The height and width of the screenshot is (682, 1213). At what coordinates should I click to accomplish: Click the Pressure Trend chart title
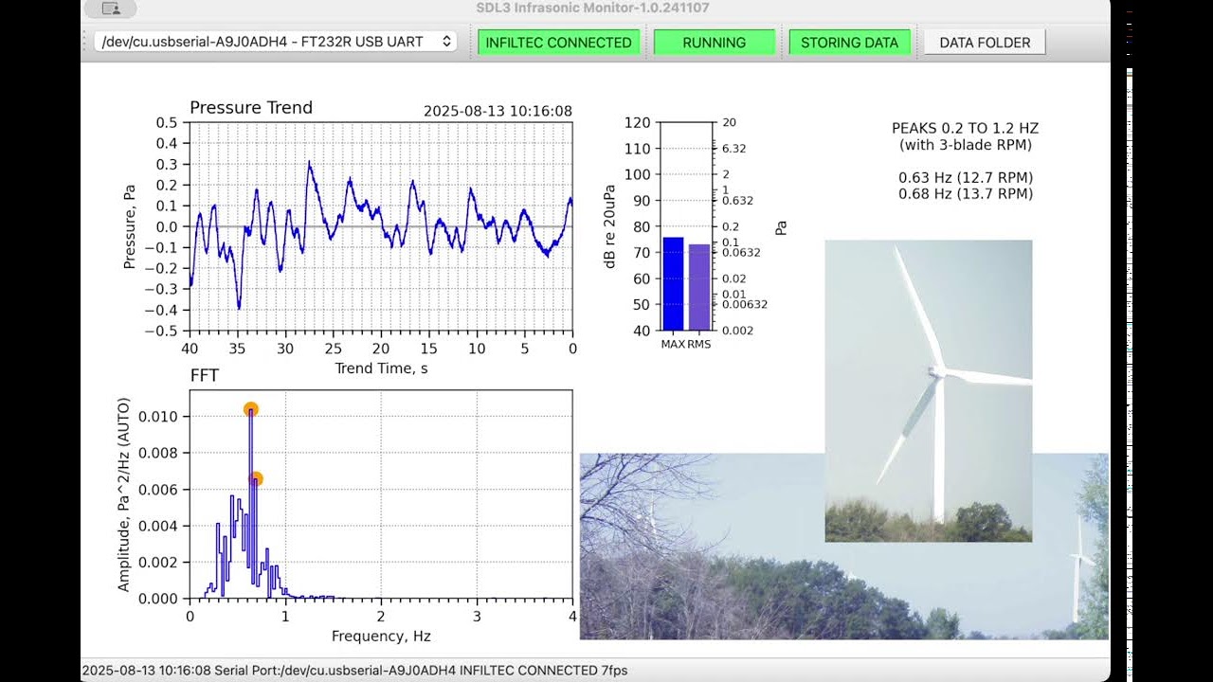click(x=251, y=108)
